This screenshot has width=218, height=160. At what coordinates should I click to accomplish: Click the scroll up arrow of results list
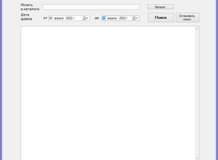click(x=197, y=29)
